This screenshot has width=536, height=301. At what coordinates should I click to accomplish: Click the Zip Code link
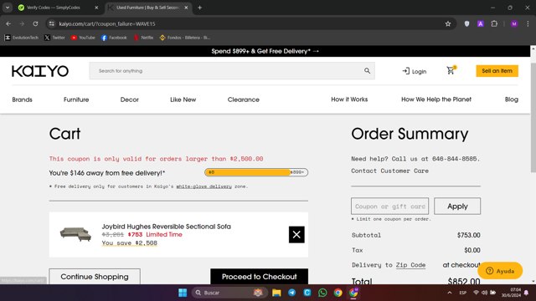[x=410, y=265]
